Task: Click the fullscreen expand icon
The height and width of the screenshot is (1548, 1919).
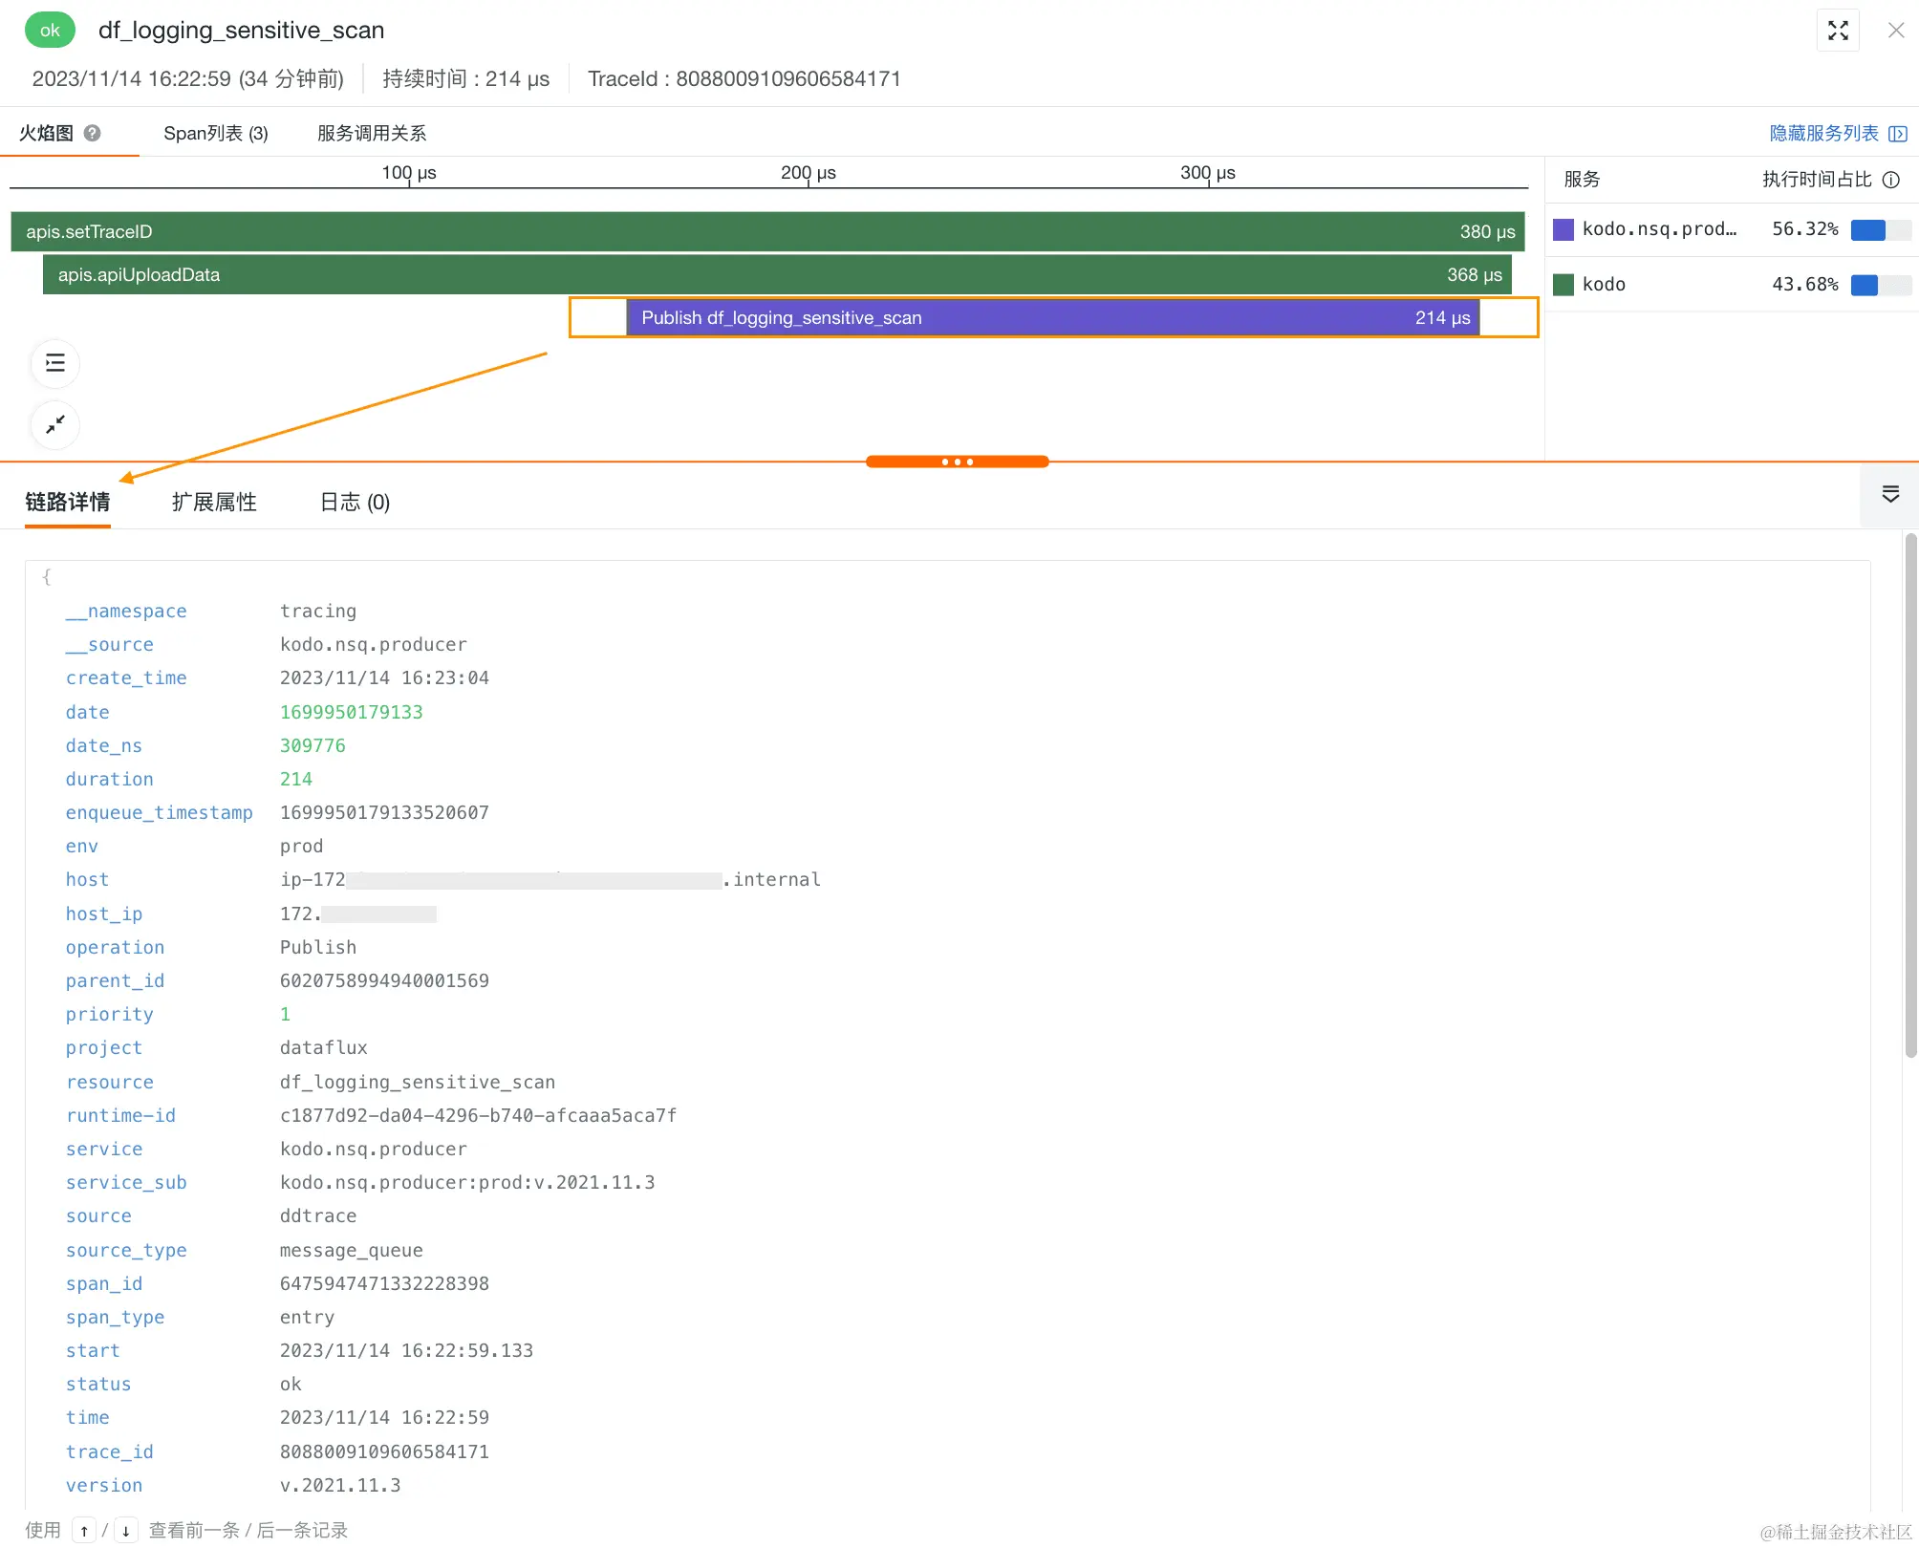Action: pyautogui.click(x=1837, y=31)
